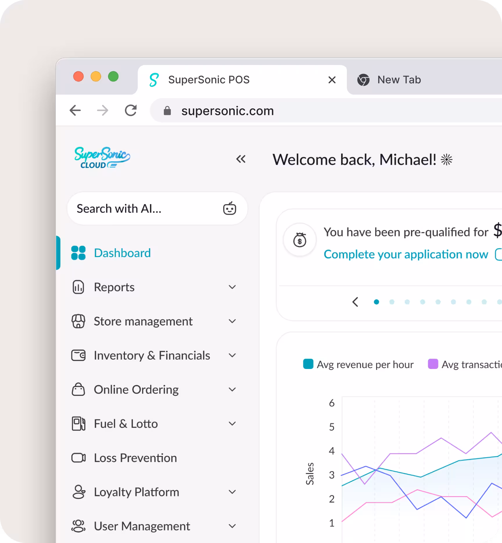The height and width of the screenshot is (543, 502).
Task: Click the Chrome icon on New Tab
Action: [363, 80]
